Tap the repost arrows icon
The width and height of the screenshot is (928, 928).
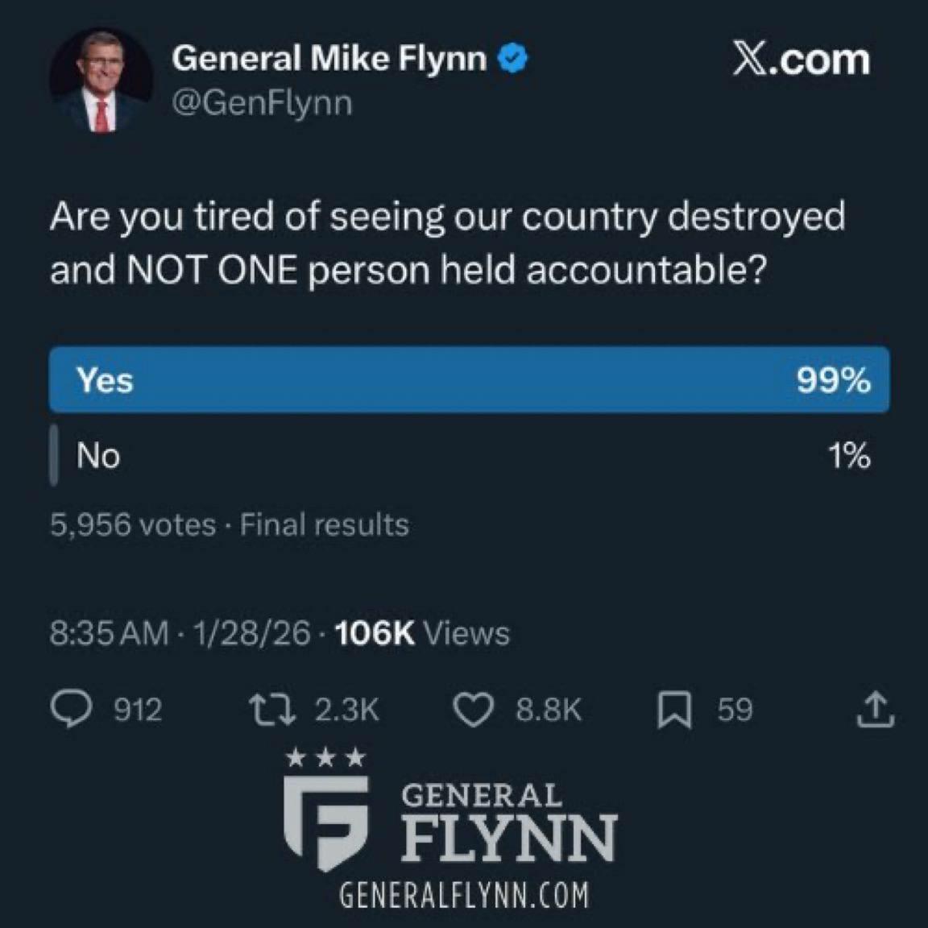pyautogui.click(x=271, y=710)
